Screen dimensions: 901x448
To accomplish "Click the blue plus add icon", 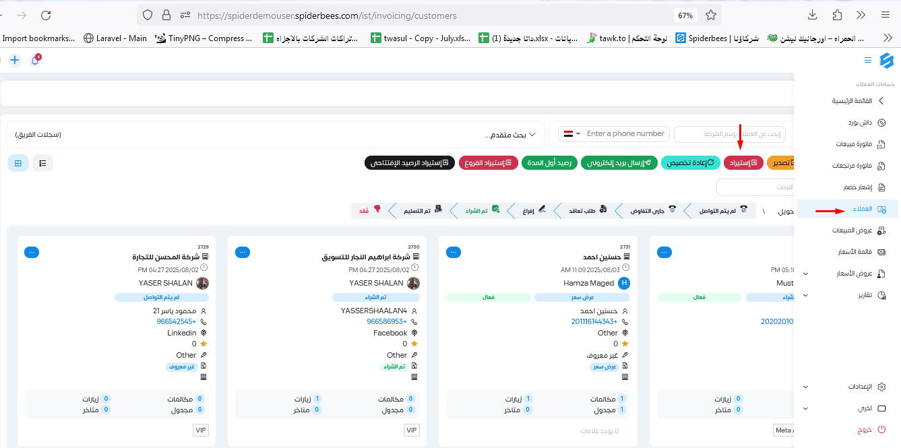I will coord(15,61).
